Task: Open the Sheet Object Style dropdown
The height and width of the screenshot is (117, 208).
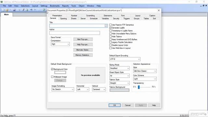Action: [119, 76]
